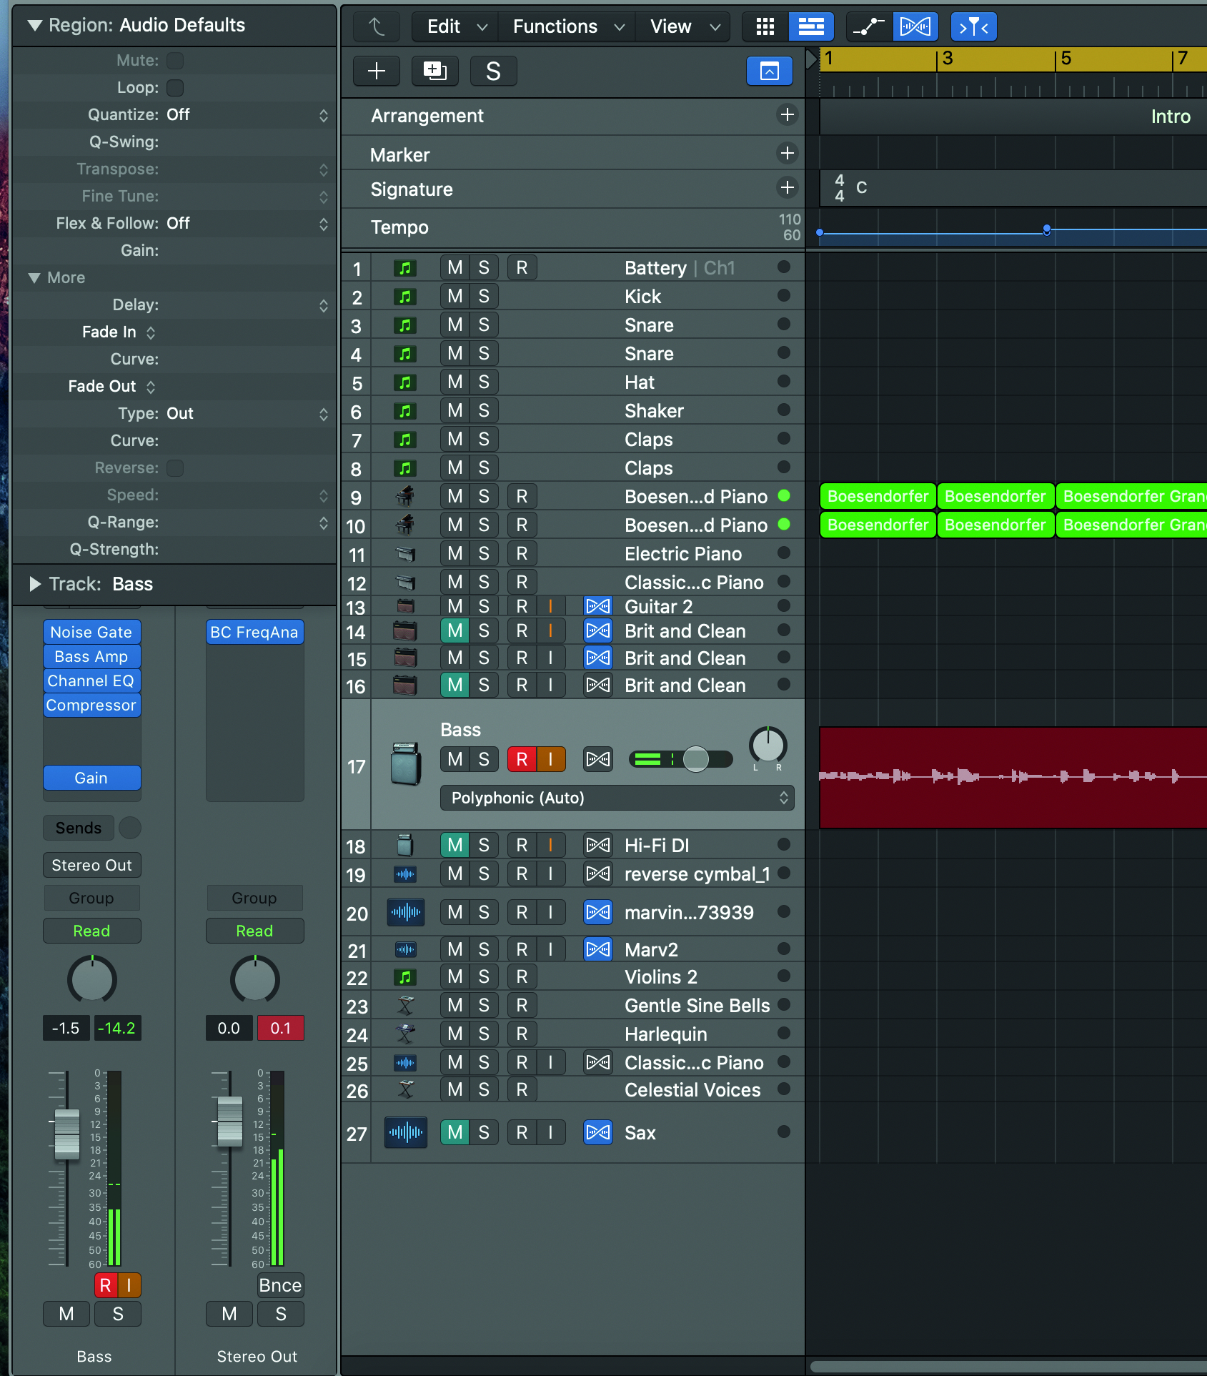The image size is (1207, 1376).
Task: Click the add new track plus button
Action: (376, 71)
